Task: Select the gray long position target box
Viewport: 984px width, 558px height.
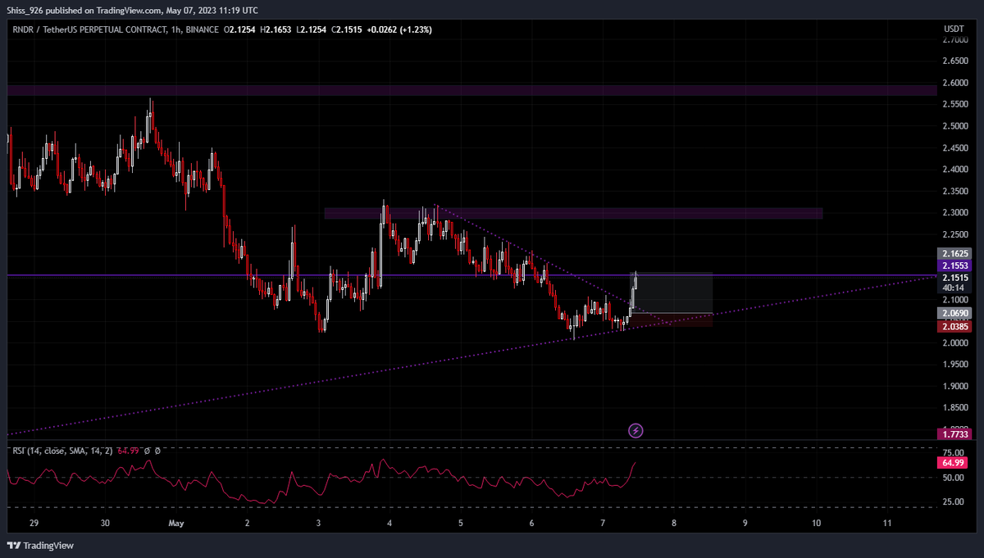Action: (672, 293)
